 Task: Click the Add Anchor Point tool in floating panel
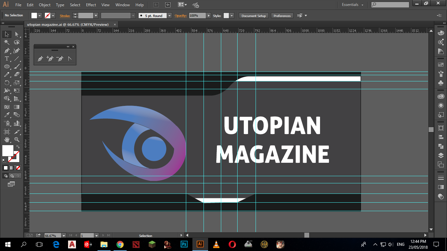click(x=50, y=59)
